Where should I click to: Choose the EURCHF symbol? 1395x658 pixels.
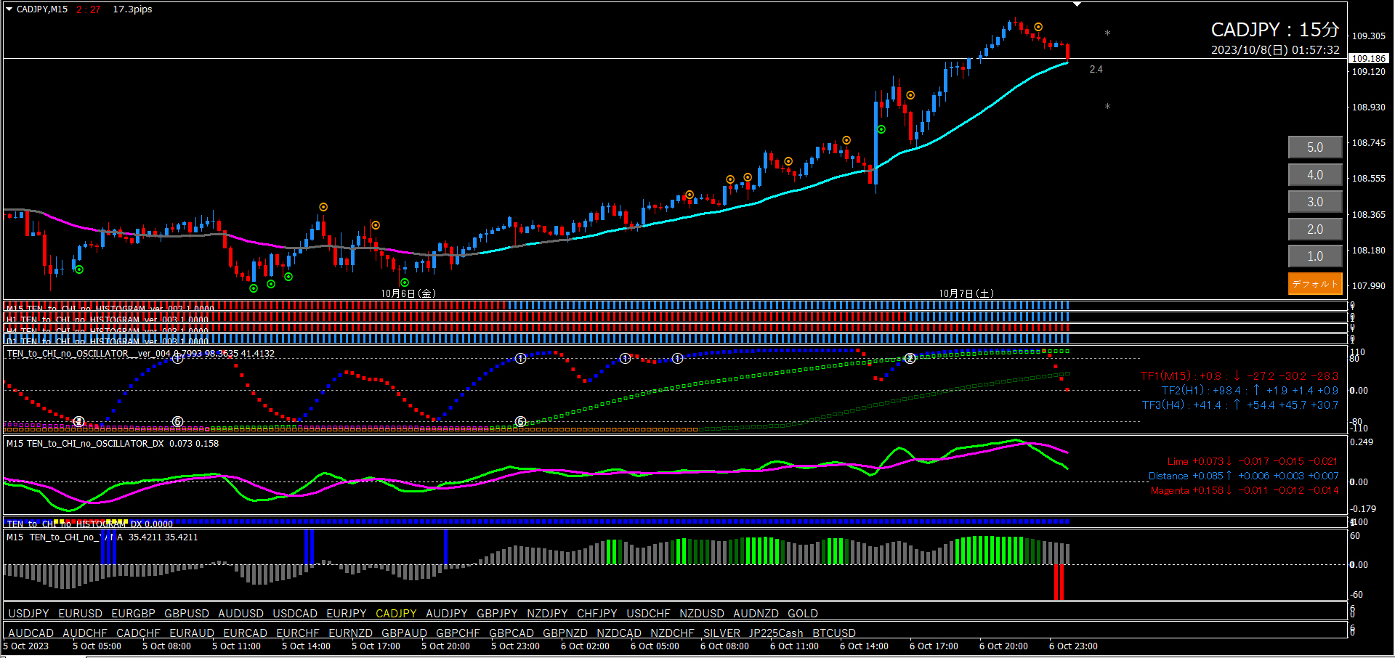pos(298,633)
